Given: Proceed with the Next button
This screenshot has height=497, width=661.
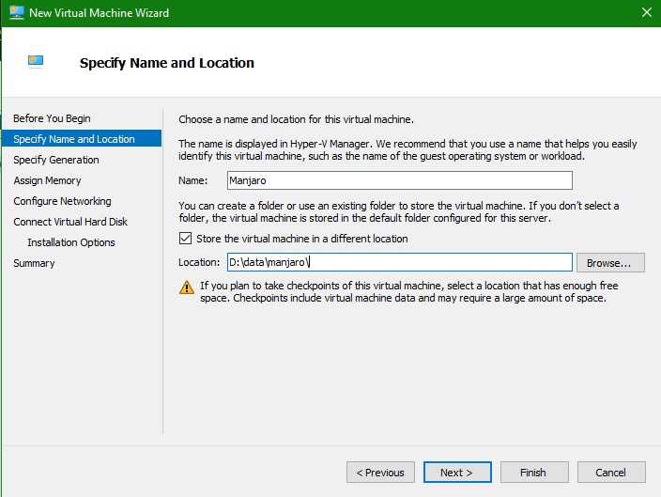Looking at the screenshot, I should 457,472.
